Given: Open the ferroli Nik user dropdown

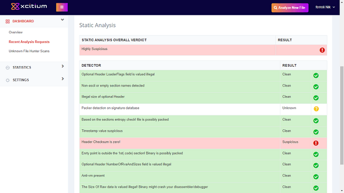Looking at the screenshot, I should coord(325,7).
